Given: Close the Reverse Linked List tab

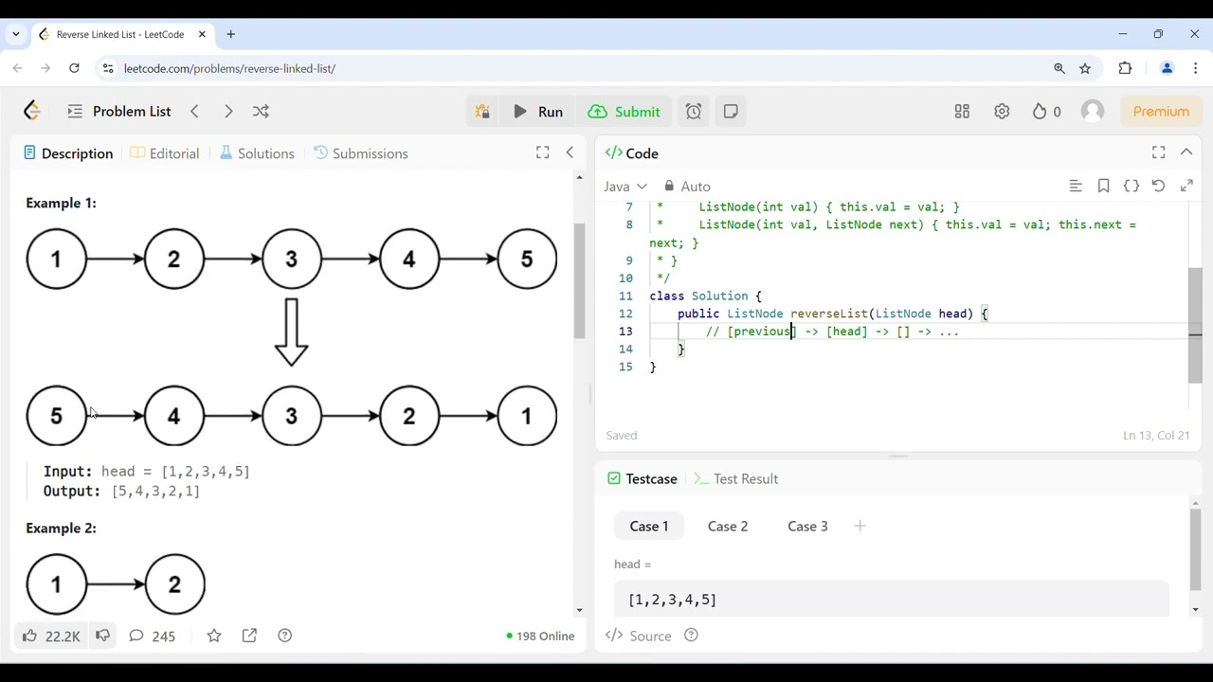Looking at the screenshot, I should (x=202, y=34).
